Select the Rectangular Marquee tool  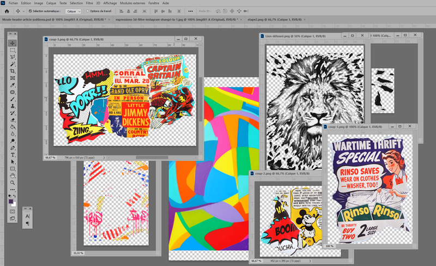click(x=13, y=50)
